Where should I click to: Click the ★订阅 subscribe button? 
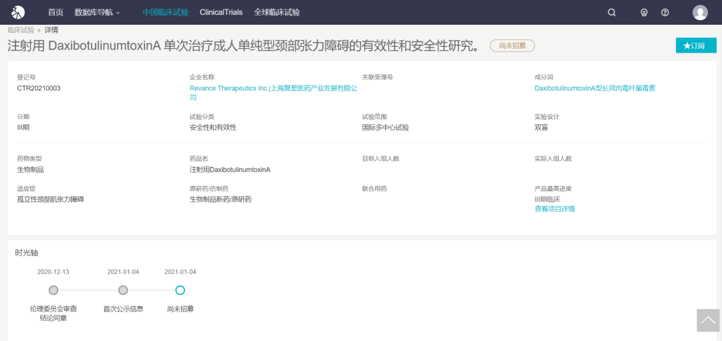pos(696,45)
